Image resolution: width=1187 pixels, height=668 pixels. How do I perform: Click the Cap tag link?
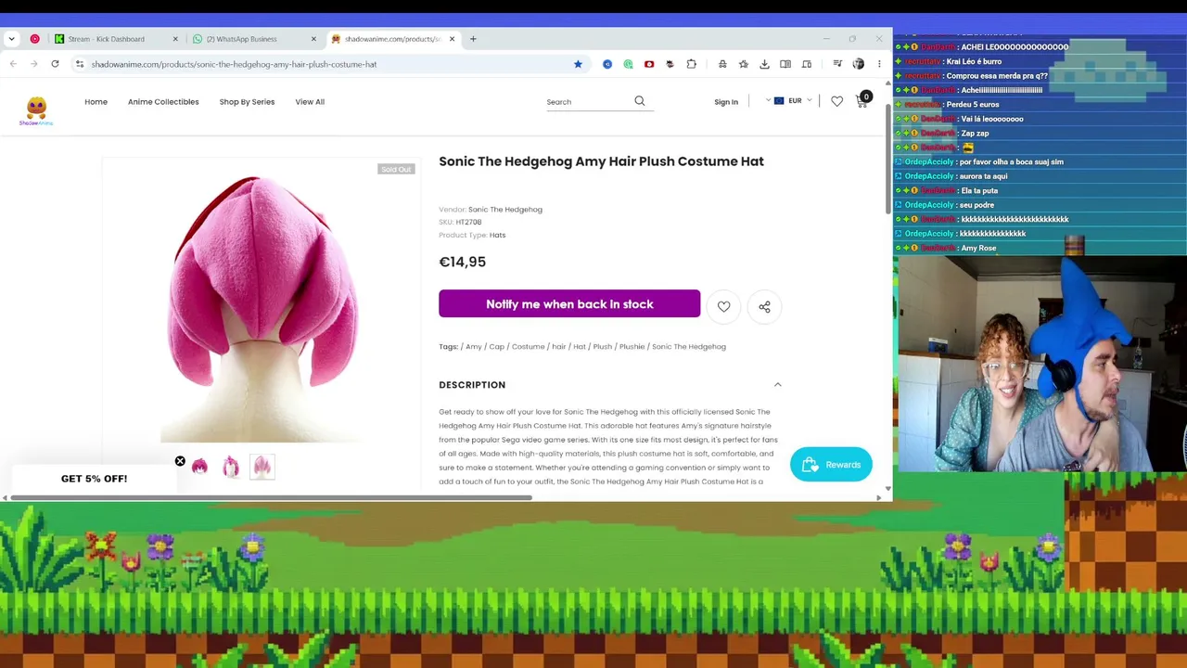pos(497,347)
